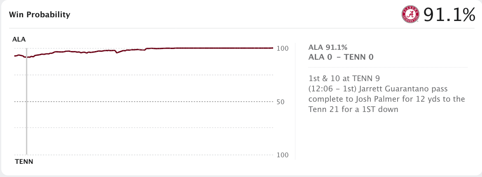Click the dotted gridline between 100 and 50 labels

tap(144, 75)
